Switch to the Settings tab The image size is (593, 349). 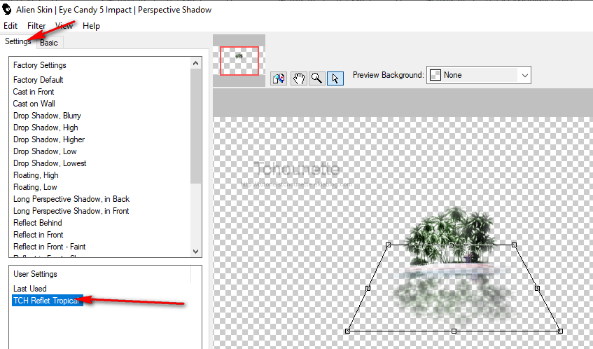(18, 41)
